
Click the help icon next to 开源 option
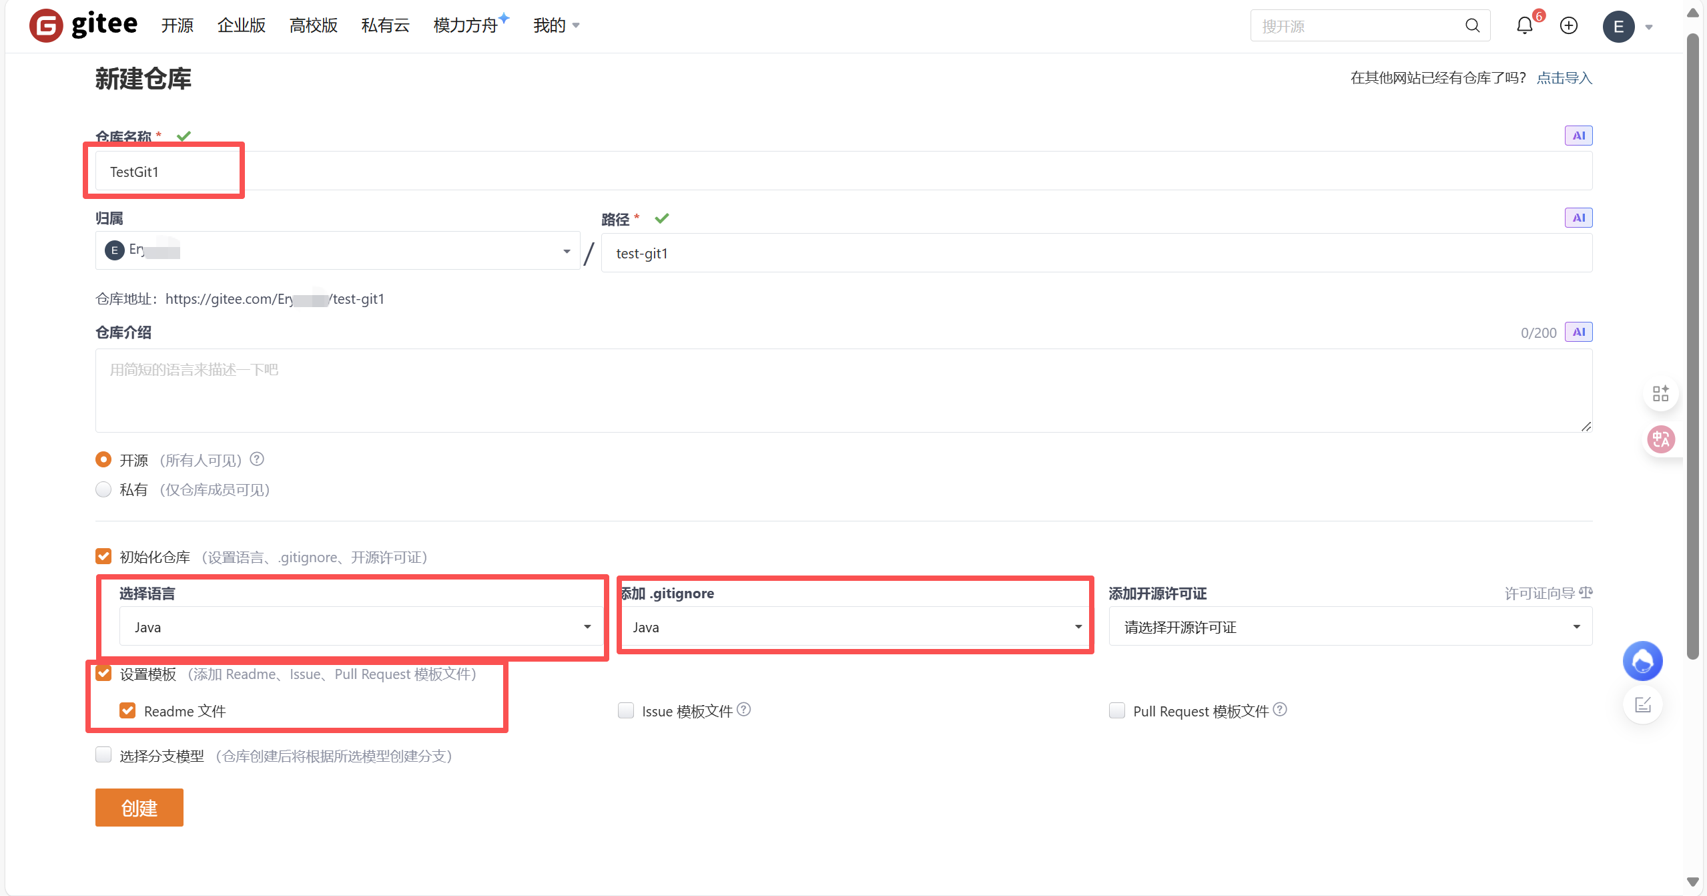tap(257, 459)
